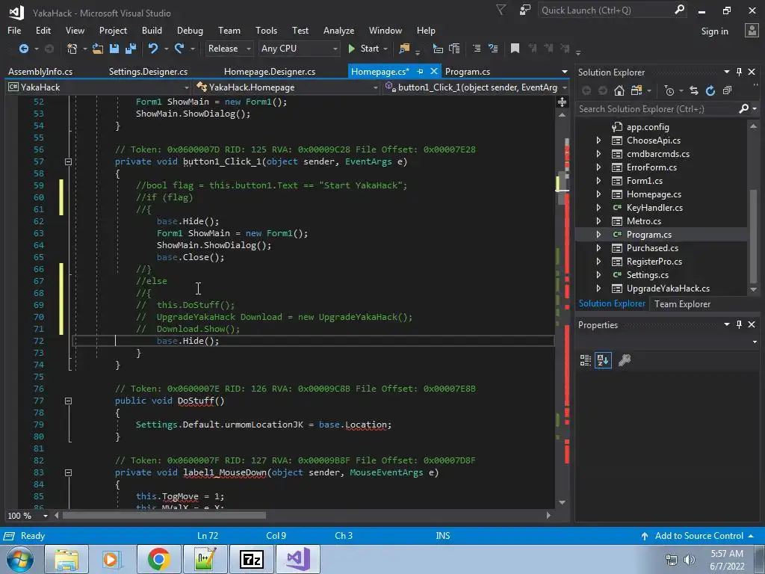Switch to the Program.cs editor tab
Screen dimensions: 765x574
[x=468, y=71]
